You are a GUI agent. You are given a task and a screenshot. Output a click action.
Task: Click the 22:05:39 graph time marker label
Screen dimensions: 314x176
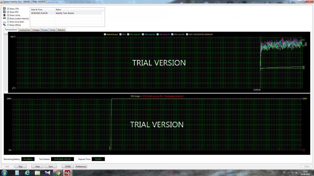click(257, 90)
